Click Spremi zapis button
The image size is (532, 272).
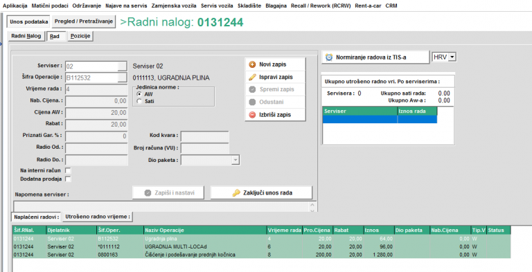click(275, 89)
